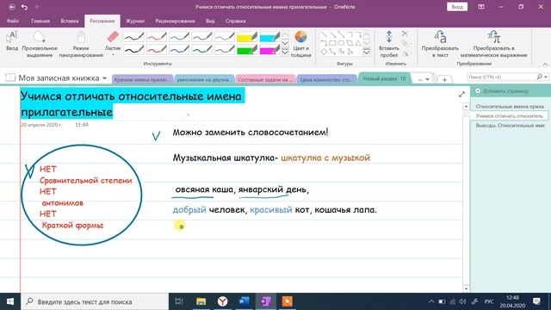This screenshot has height=310, width=551.
Task: Choose the straight line shape in Фигуры
Action: click(324, 34)
